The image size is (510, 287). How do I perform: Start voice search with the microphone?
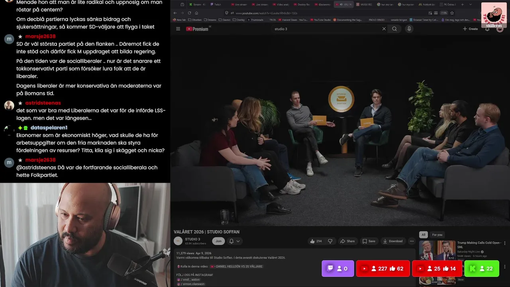(409, 29)
